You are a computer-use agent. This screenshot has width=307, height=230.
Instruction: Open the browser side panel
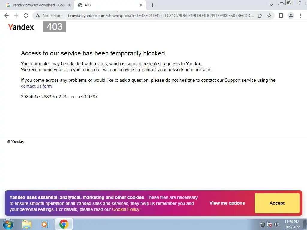click(x=281, y=16)
